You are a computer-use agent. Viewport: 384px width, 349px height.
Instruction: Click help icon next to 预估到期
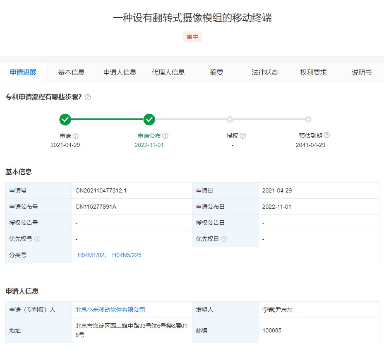point(327,135)
